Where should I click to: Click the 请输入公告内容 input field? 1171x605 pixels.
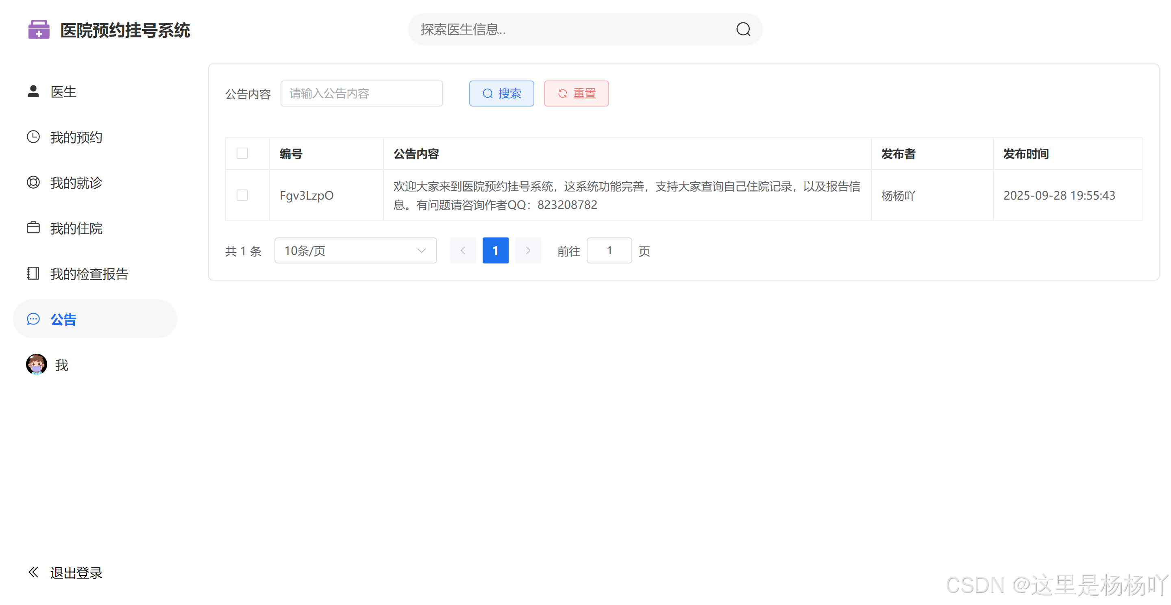click(x=361, y=94)
